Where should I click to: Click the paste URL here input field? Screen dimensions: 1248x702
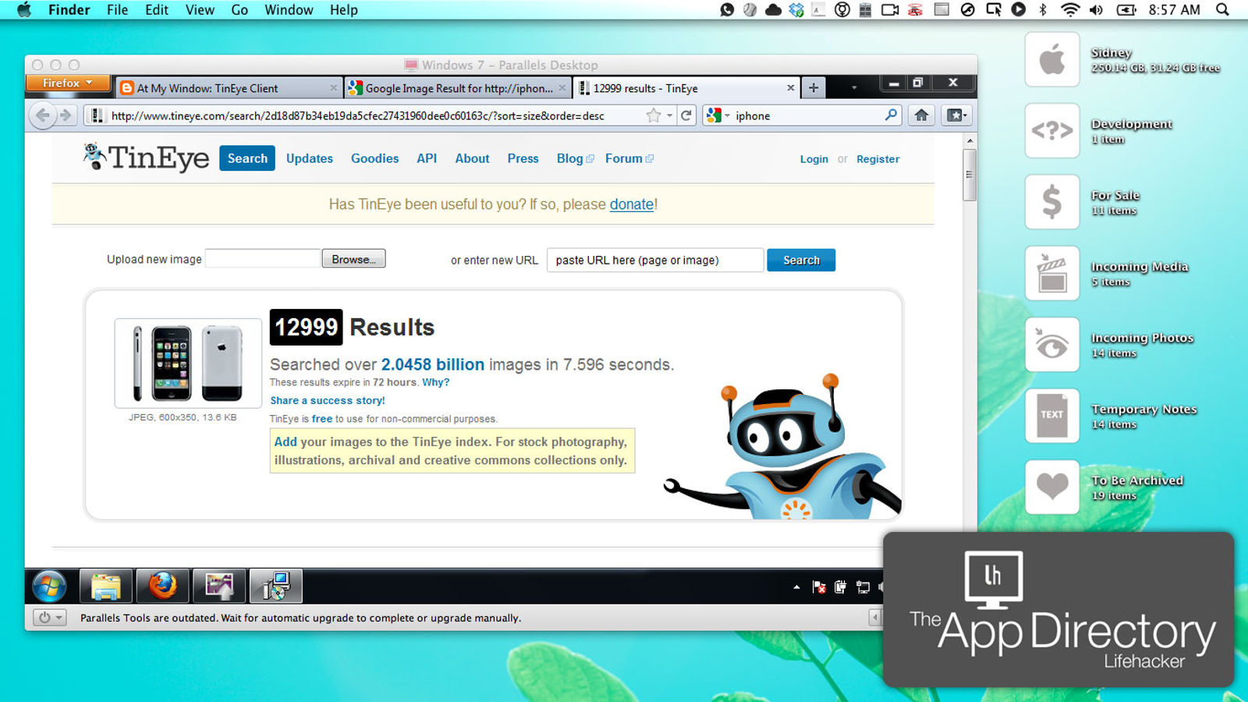click(x=655, y=260)
